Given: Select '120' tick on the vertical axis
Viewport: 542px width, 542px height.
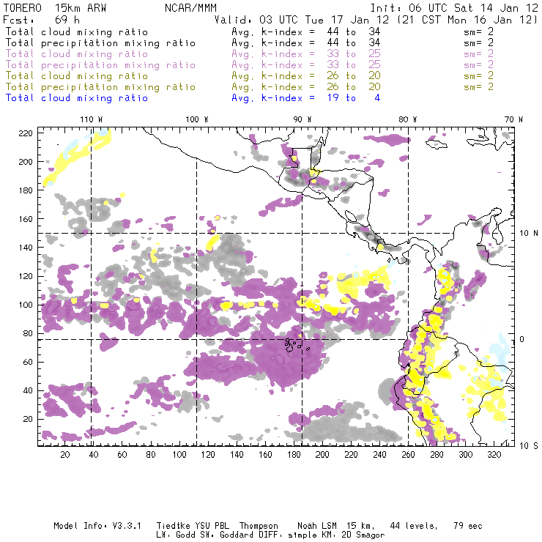Looking at the screenshot, I should [x=25, y=276].
